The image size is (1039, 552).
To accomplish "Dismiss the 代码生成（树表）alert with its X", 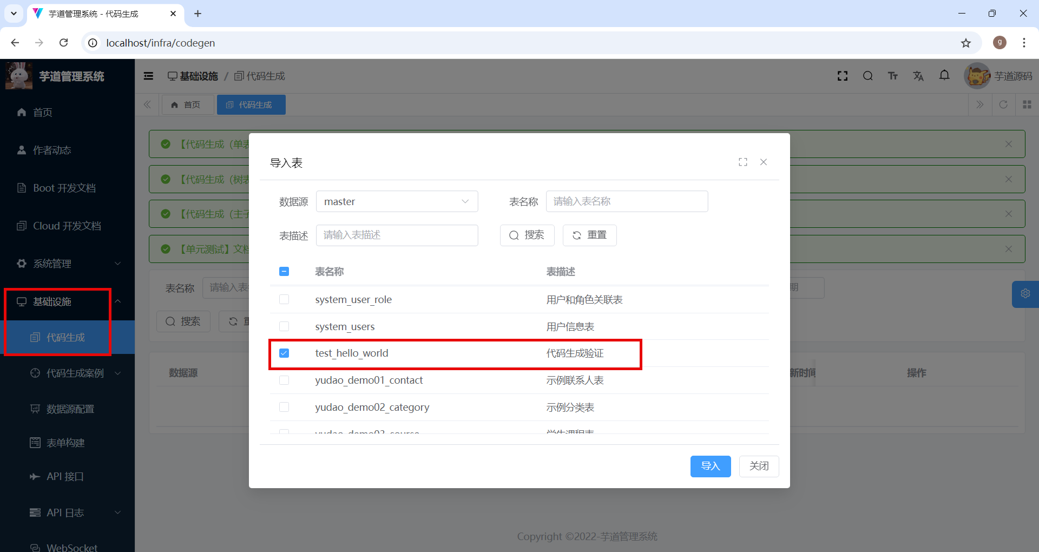I will click(x=1008, y=179).
